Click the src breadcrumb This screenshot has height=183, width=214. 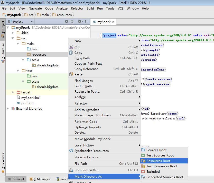(x=29, y=15)
